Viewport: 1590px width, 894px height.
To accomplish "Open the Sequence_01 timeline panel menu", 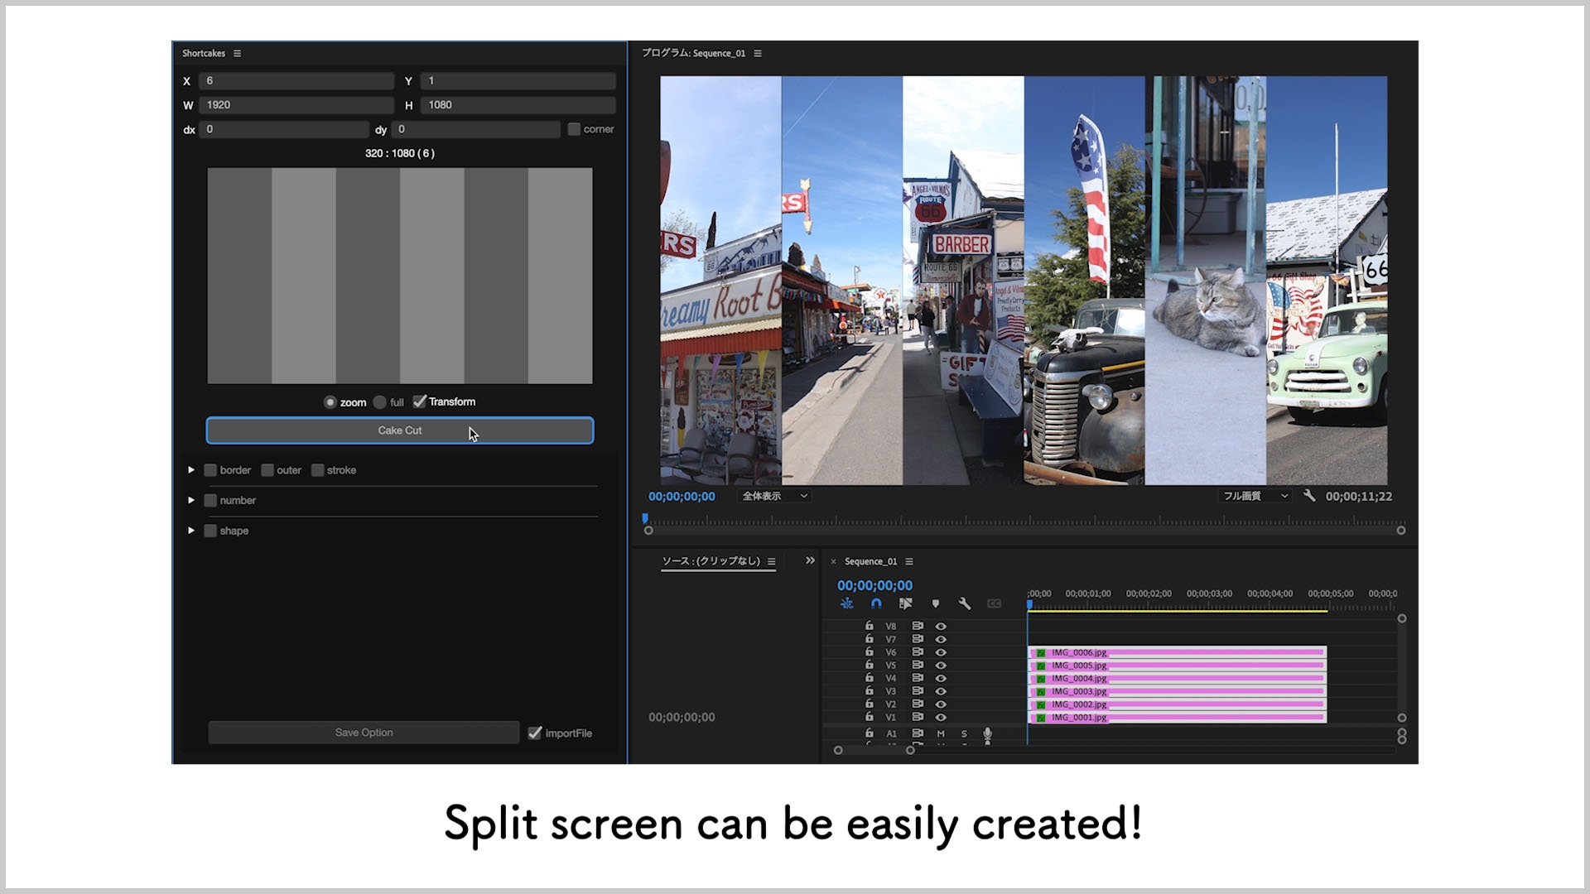I will tap(909, 560).
